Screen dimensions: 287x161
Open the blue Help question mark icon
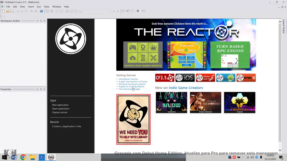(41, 11)
